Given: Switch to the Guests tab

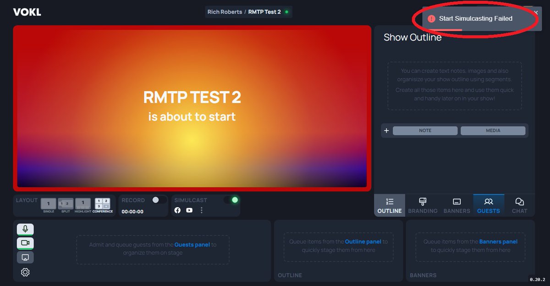Looking at the screenshot, I should tap(489, 205).
